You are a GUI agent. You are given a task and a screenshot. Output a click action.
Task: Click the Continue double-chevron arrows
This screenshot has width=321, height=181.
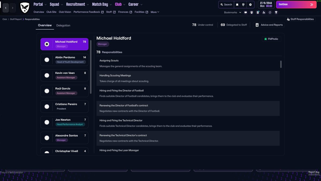click(312, 5)
